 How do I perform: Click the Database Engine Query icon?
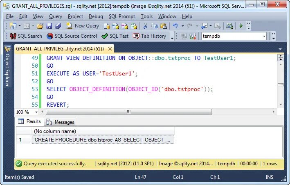106,26
